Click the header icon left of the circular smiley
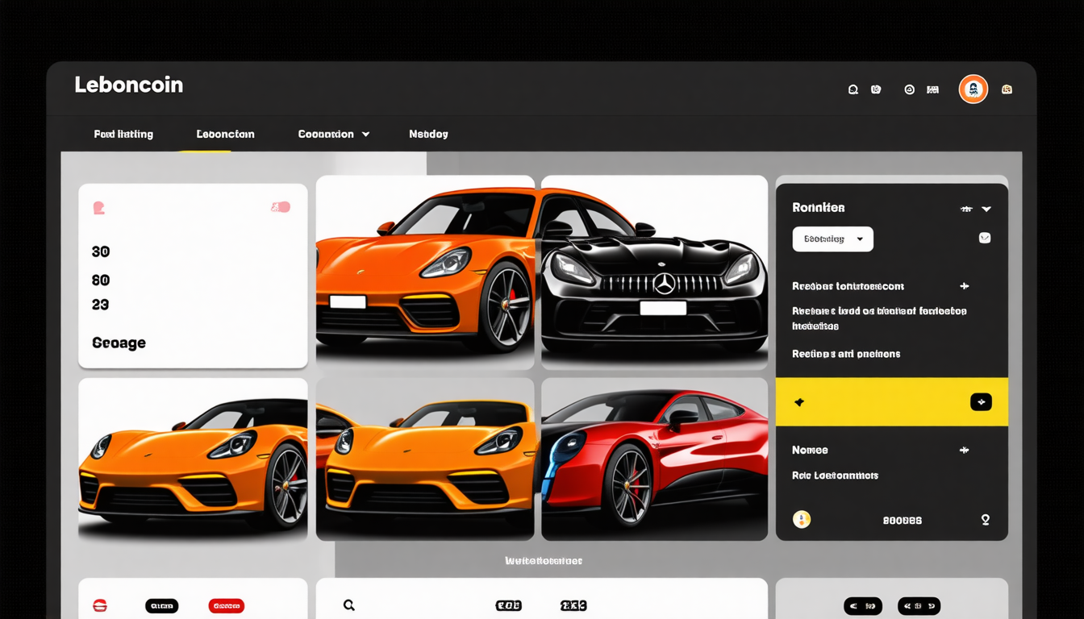 pos(876,89)
